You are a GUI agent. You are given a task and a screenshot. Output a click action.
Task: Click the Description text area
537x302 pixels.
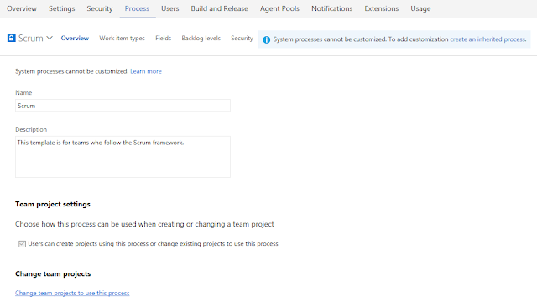(x=123, y=157)
